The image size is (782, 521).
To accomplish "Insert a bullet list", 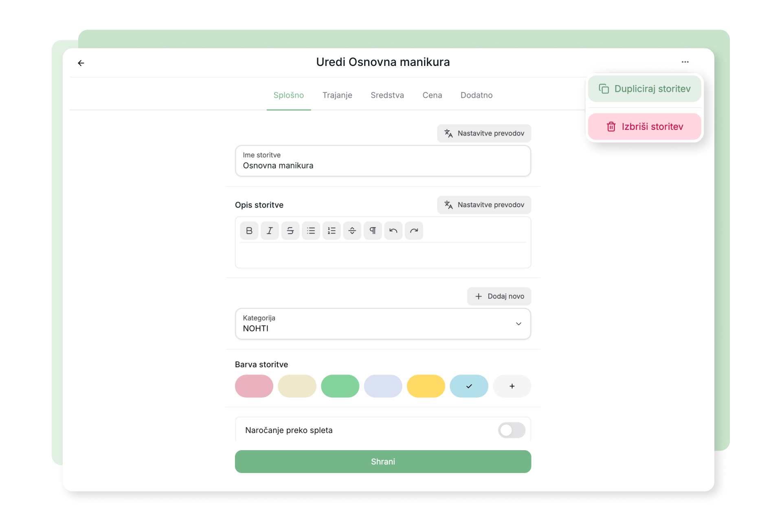I will tap(311, 231).
